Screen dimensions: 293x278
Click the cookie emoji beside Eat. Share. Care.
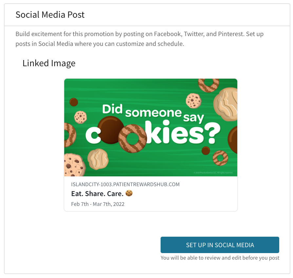click(129, 193)
